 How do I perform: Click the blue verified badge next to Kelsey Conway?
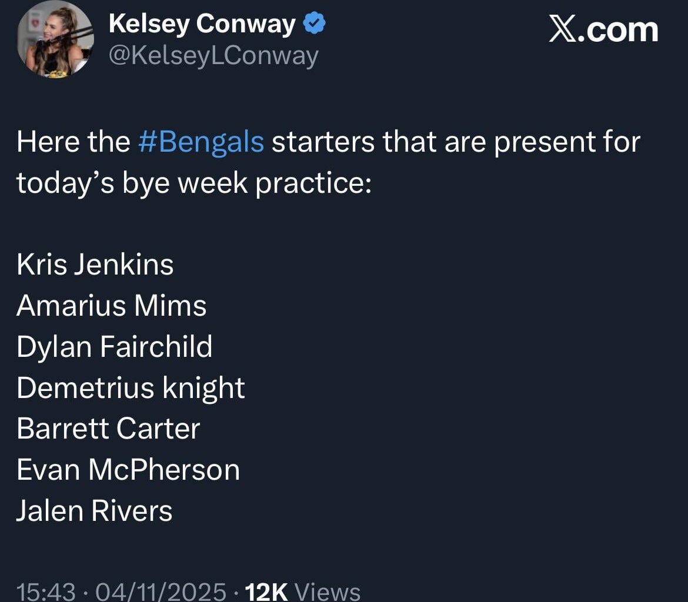[313, 22]
